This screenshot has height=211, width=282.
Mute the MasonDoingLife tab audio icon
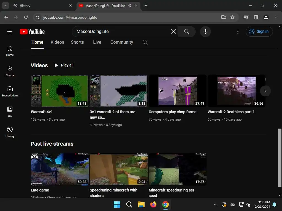129,5
